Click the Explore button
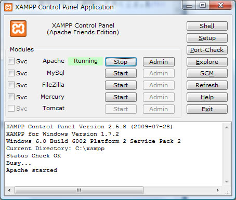Screen dimensions: 236x200 pos(207,62)
